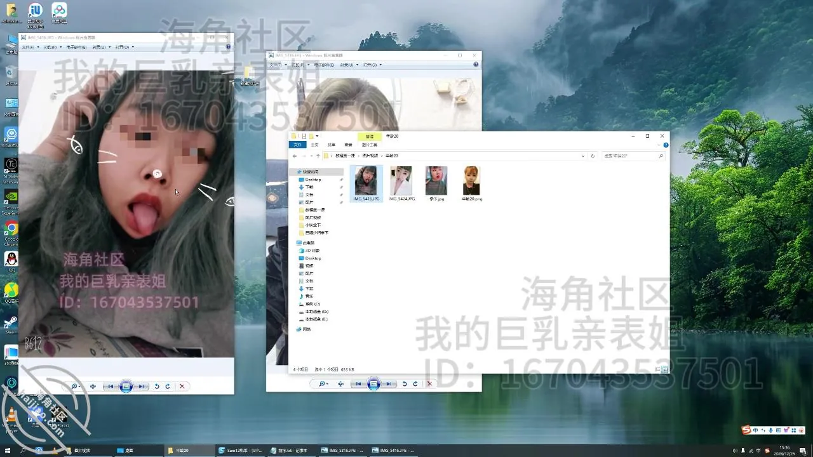Viewport: 813px width, 457px height.
Task: Open 系统 (C:) drive in navigation pane
Action: click(312, 304)
